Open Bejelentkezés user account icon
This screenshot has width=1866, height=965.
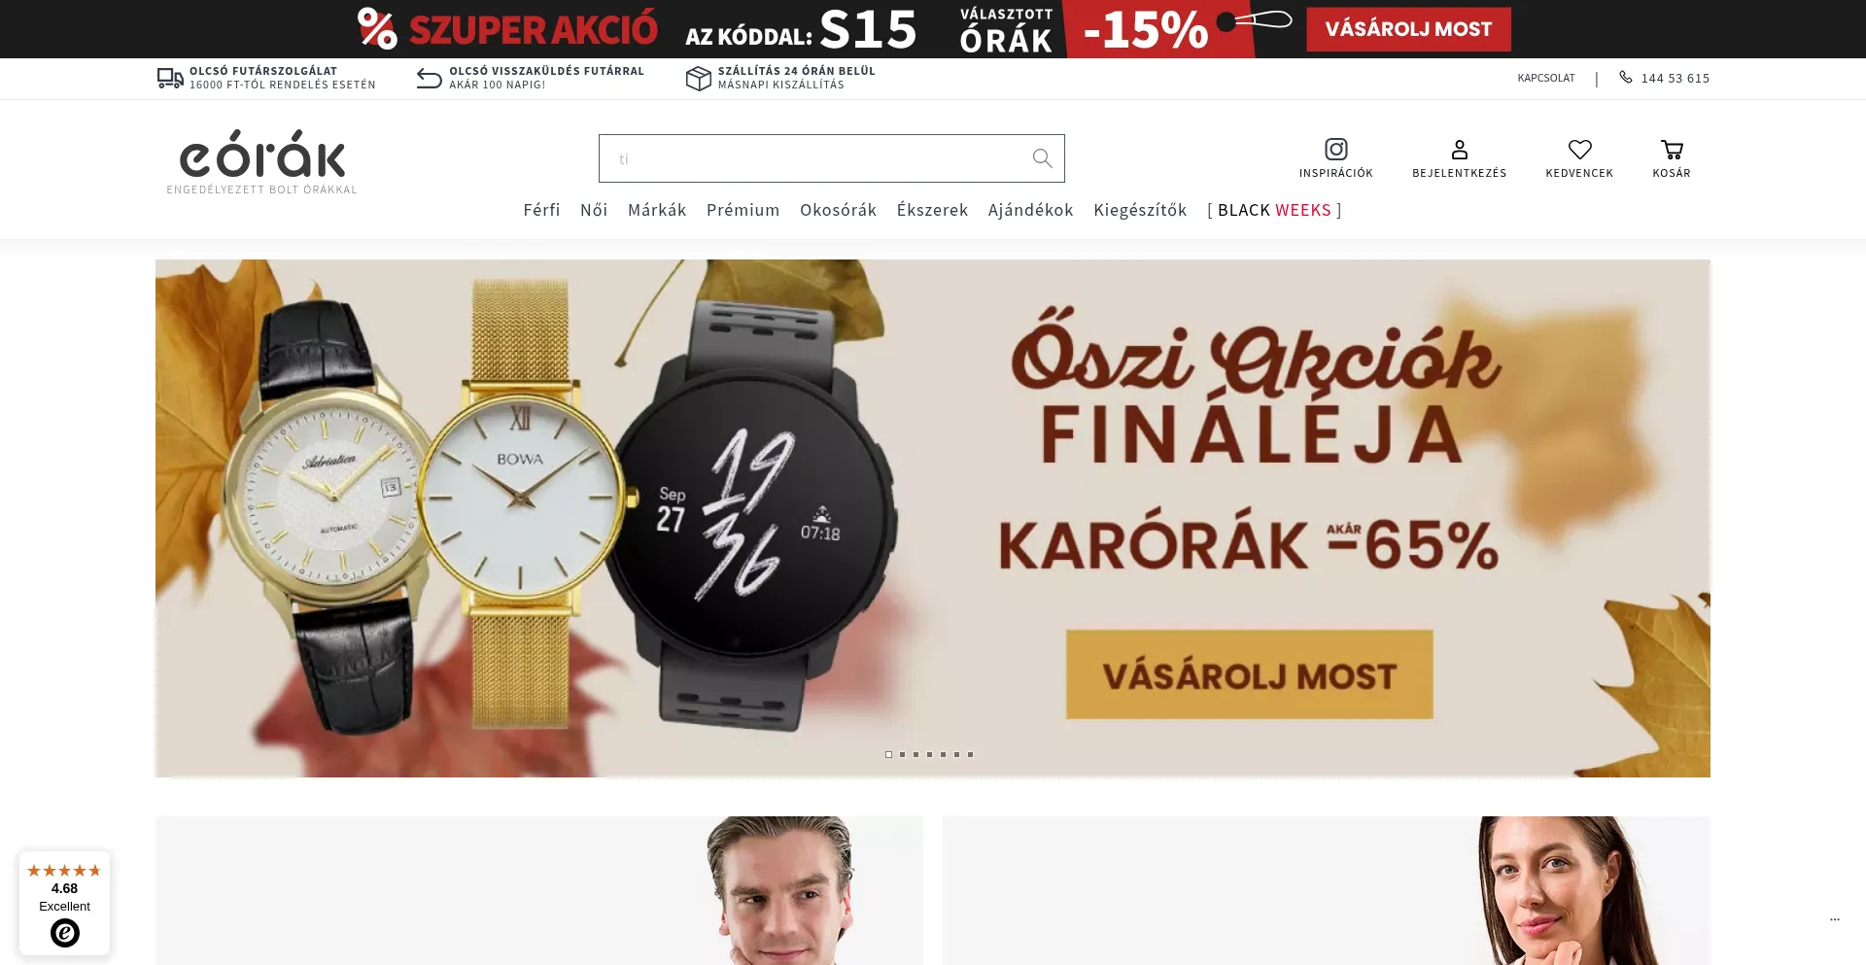coord(1459,149)
